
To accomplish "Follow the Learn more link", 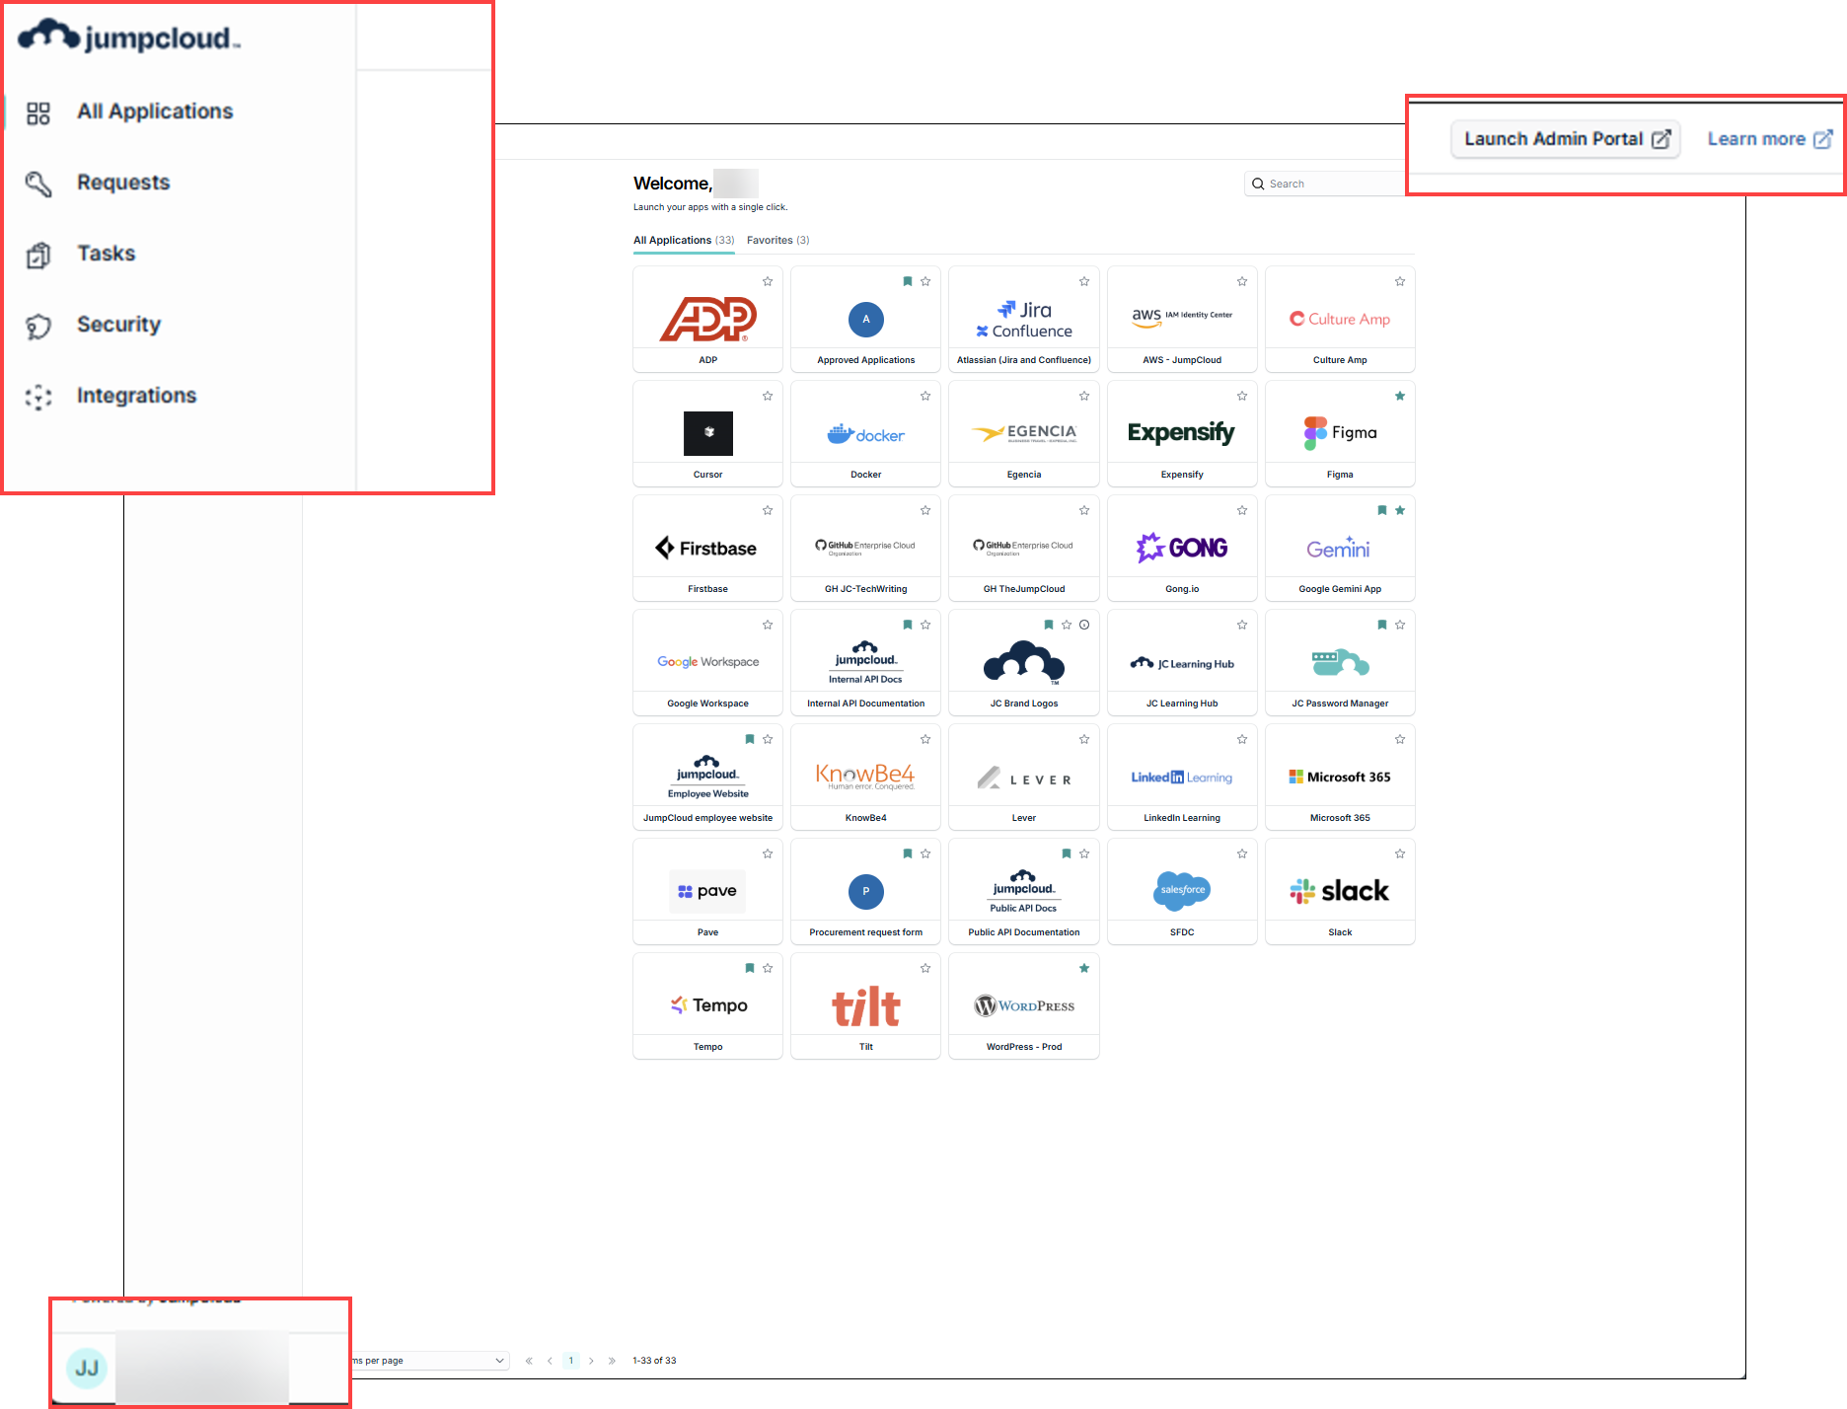I will coord(1770,139).
